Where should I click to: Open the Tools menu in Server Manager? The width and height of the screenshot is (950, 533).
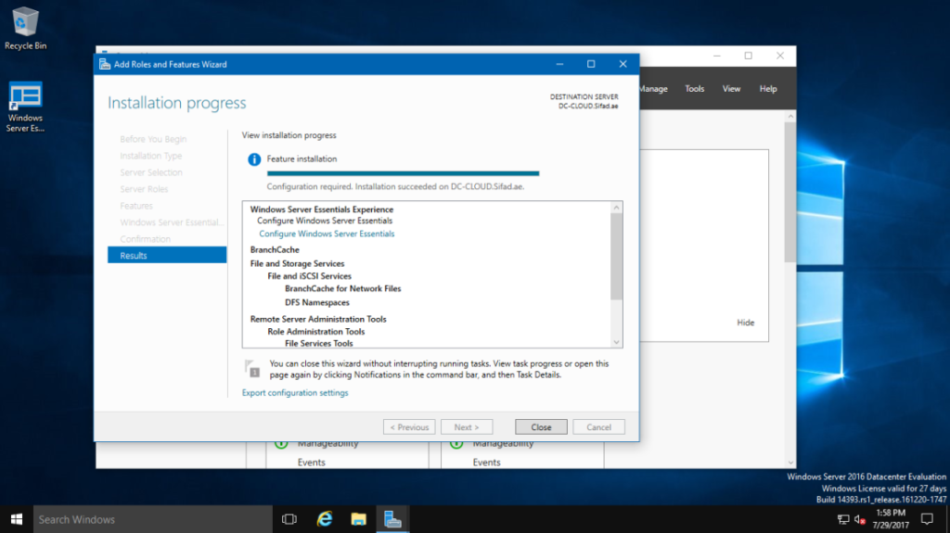(x=694, y=88)
